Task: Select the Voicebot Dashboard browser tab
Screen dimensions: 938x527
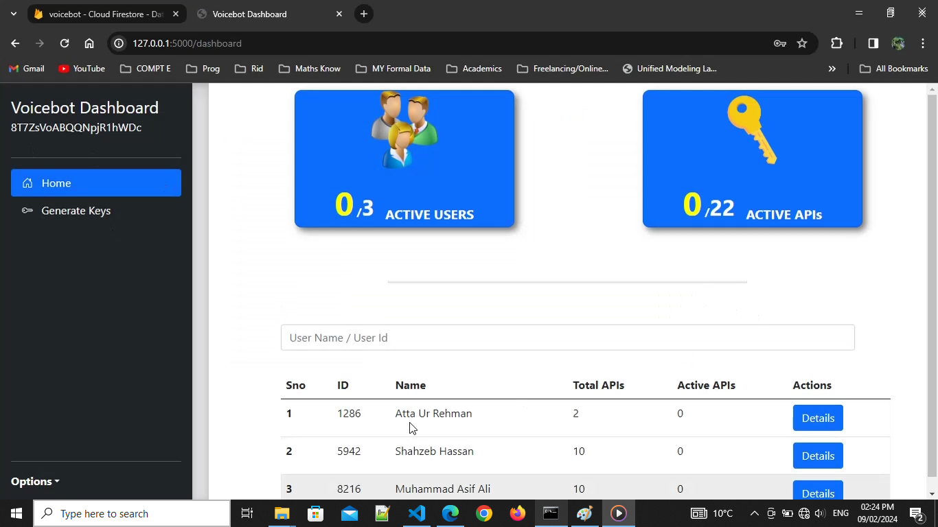Action: coord(268,14)
